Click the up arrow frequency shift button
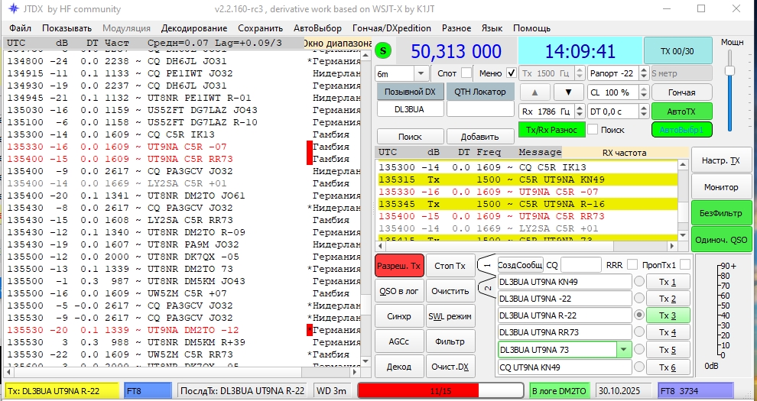The image size is (757, 401). tap(536, 92)
